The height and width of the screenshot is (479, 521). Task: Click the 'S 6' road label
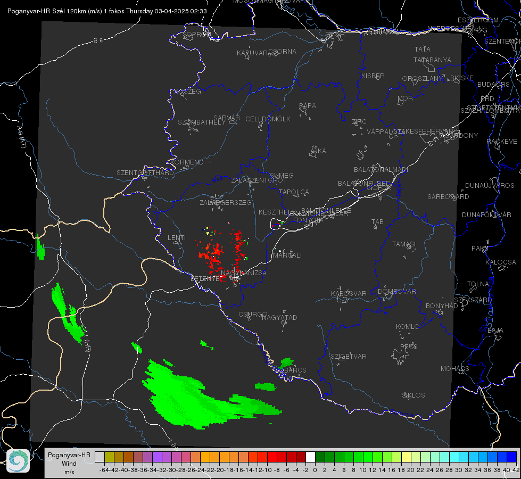98,40
